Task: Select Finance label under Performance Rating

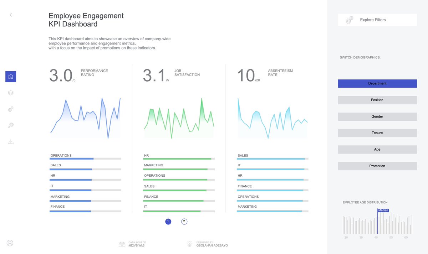Action: click(x=57, y=207)
